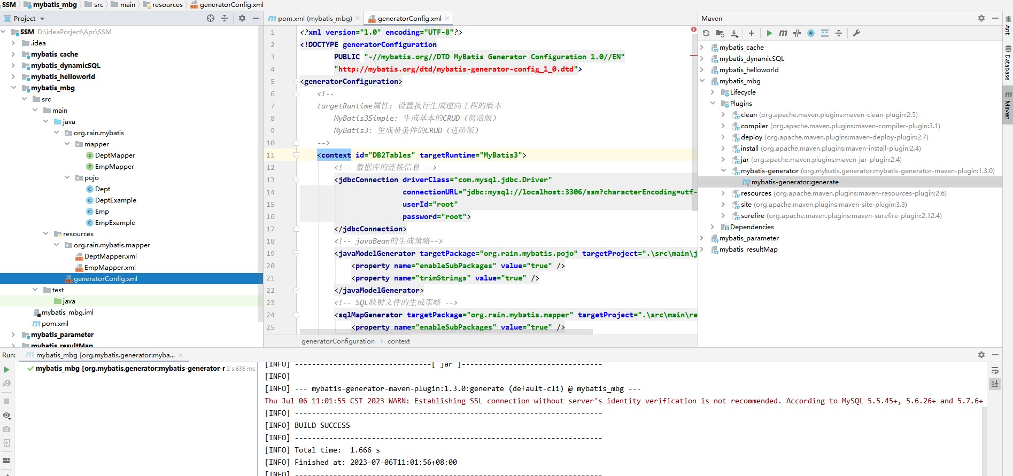Collapse the mapper package folder
The width and height of the screenshot is (1013, 476).
67,144
